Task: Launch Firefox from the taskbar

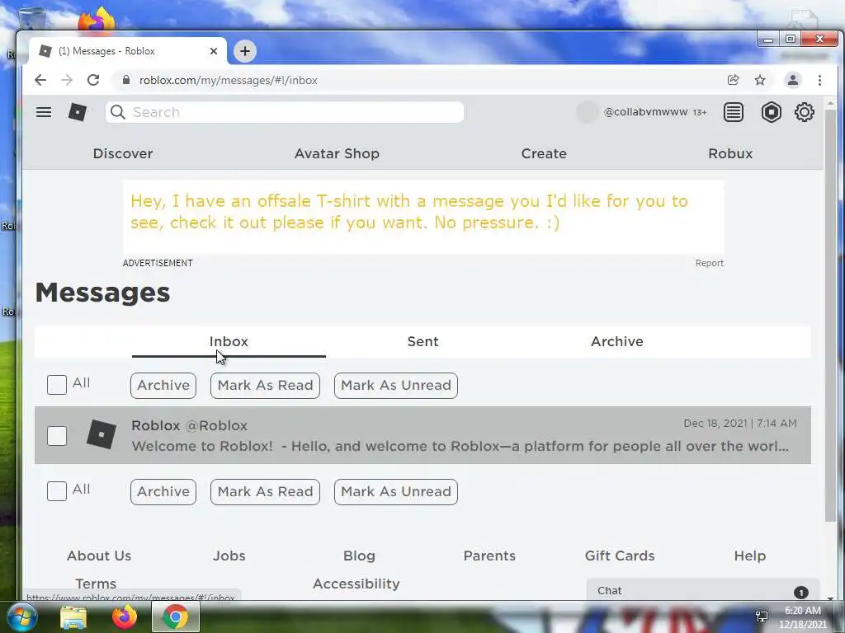Action: point(125,617)
